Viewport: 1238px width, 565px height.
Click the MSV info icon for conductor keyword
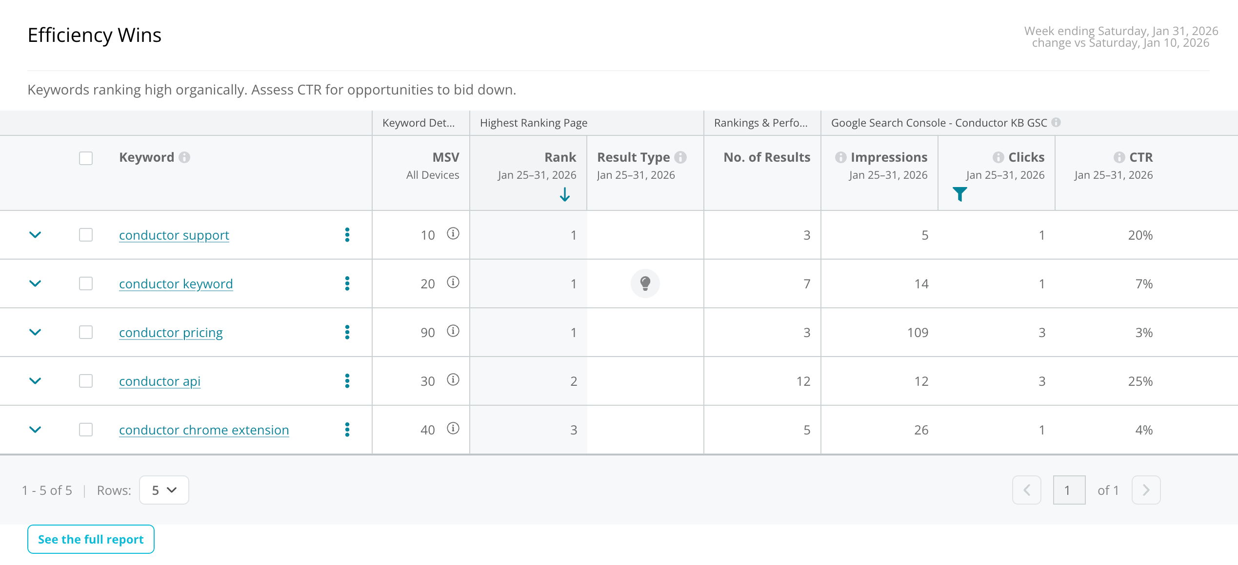tap(453, 282)
